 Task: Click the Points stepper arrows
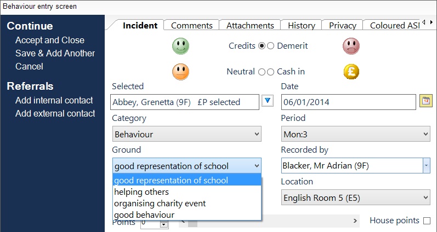click(164, 224)
